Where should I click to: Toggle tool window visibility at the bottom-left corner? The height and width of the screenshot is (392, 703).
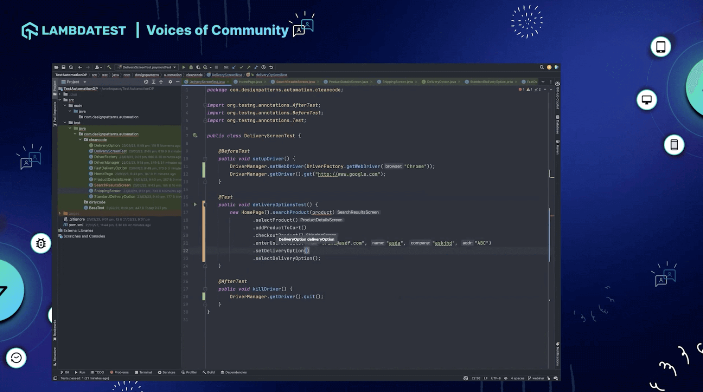pyautogui.click(x=55, y=378)
